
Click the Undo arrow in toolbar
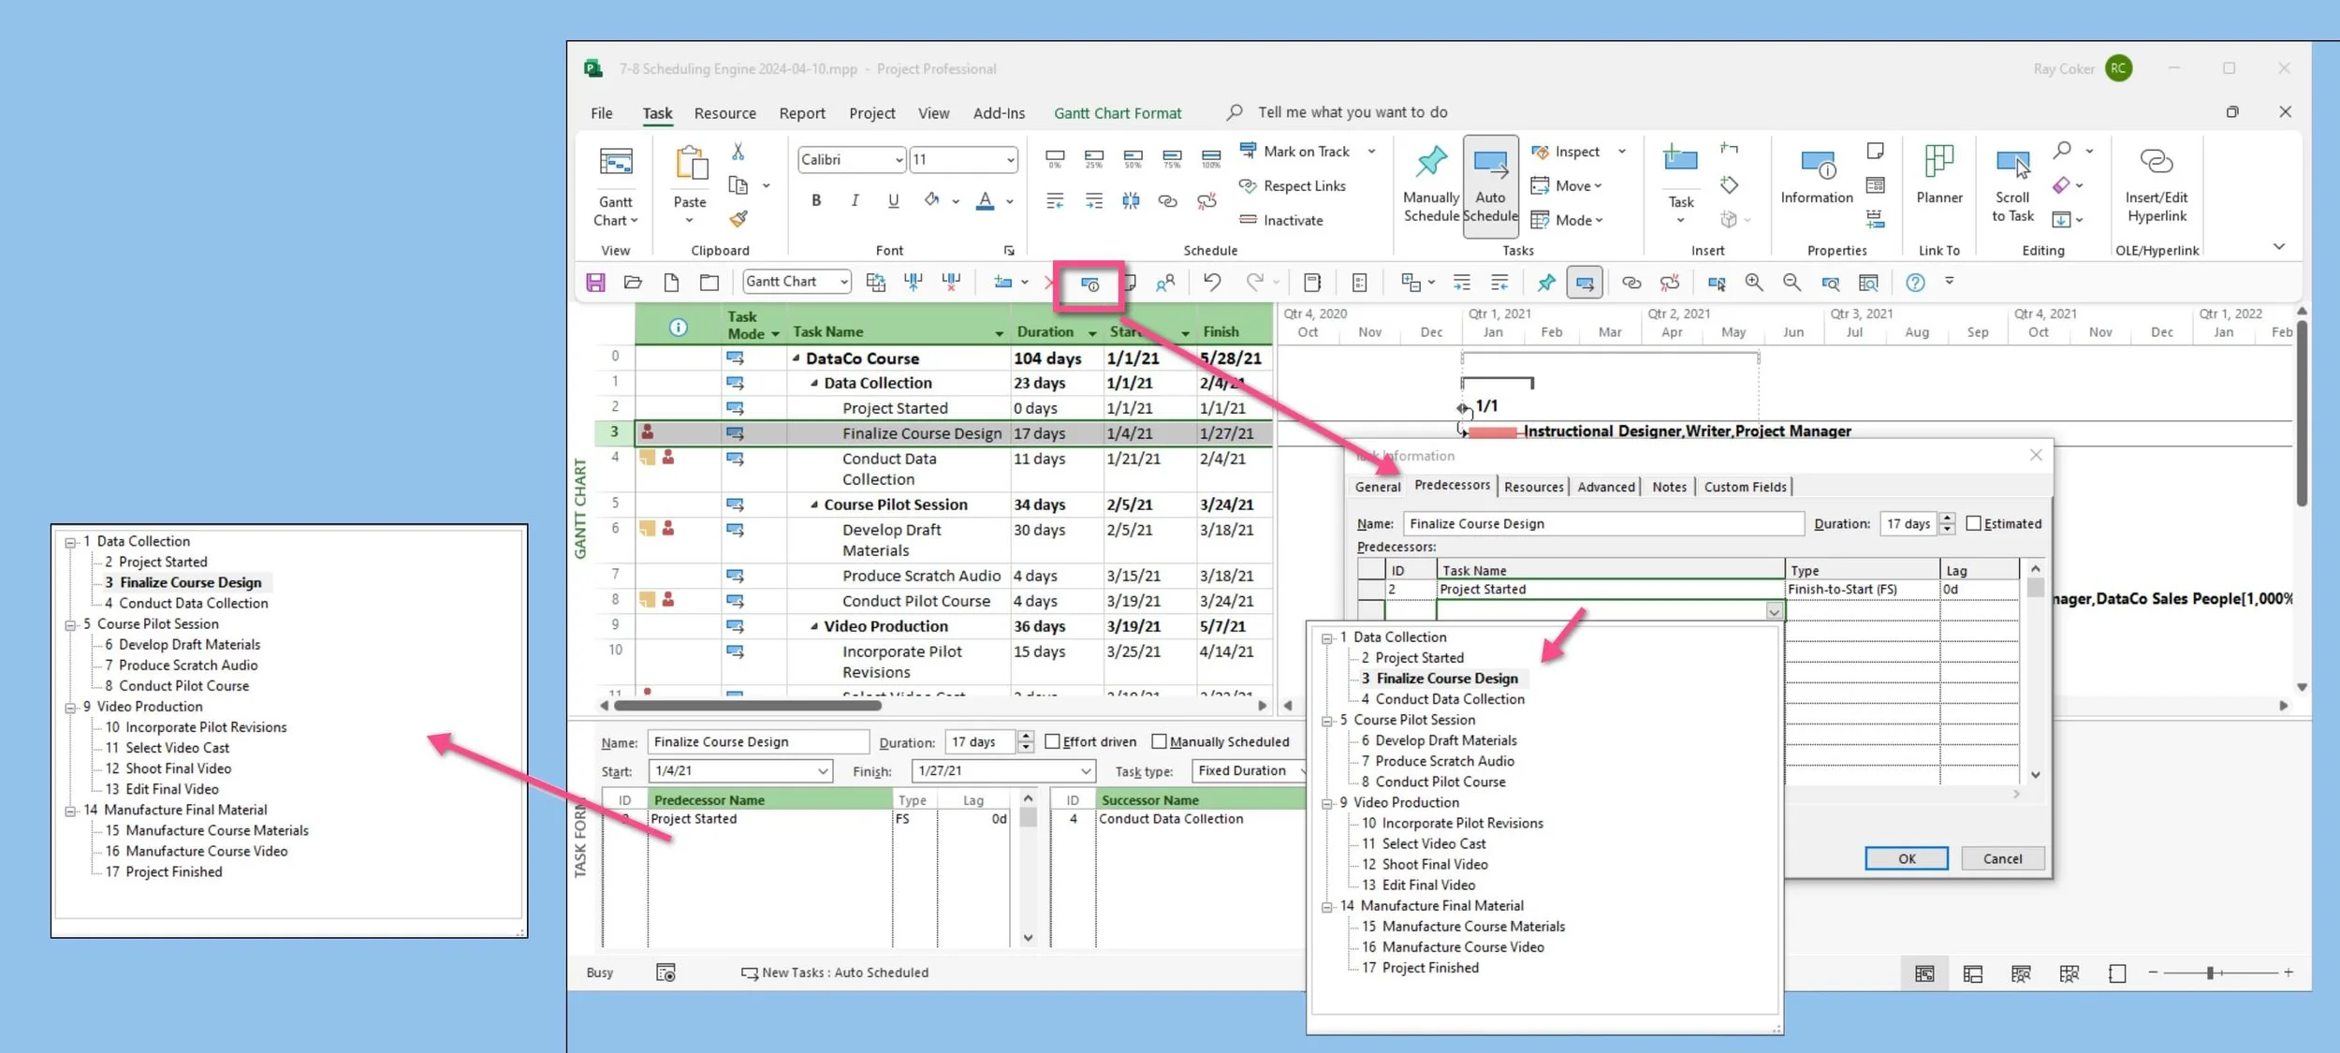[x=1212, y=282]
